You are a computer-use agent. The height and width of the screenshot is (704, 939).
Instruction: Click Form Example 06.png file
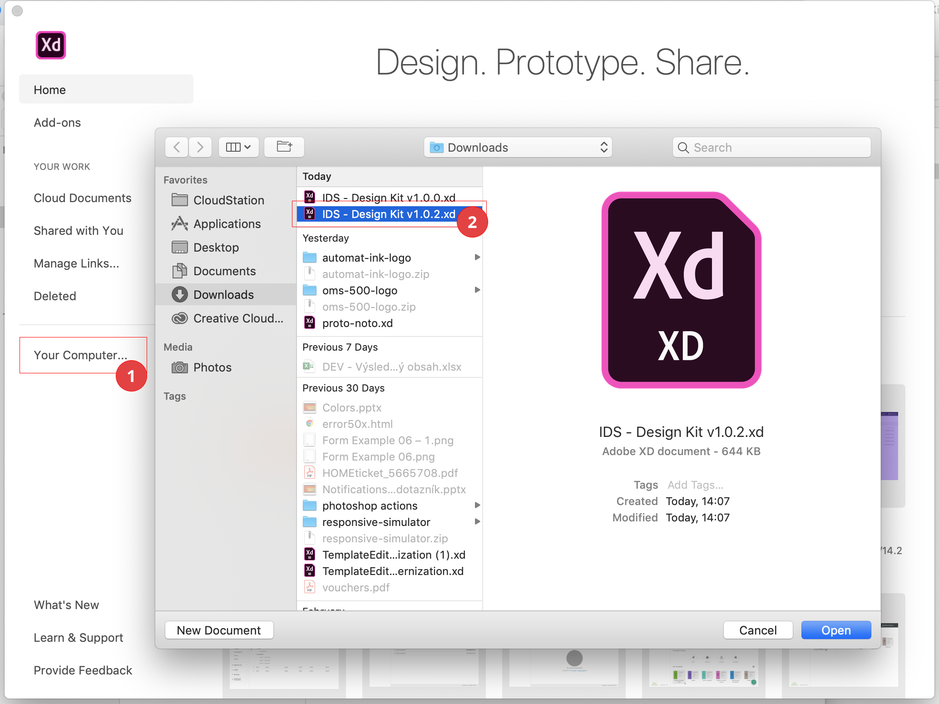click(390, 456)
